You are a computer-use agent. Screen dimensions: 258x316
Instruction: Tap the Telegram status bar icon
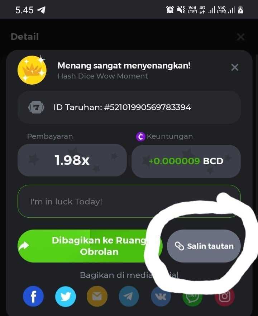[x=42, y=10]
